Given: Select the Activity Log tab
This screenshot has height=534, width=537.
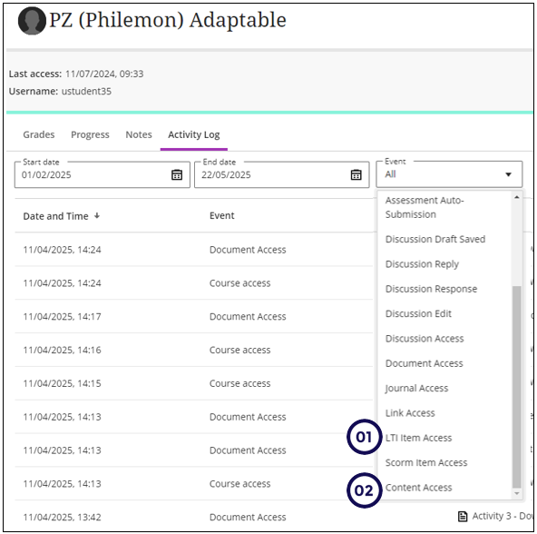Looking at the screenshot, I should click(x=194, y=134).
